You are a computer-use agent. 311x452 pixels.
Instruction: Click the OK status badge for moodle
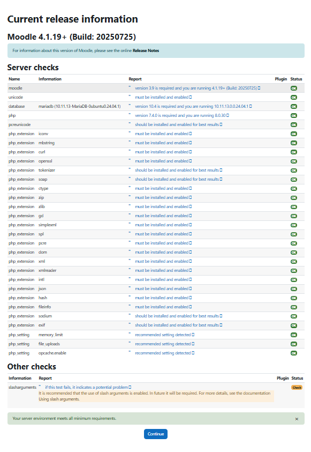(x=294, y=88)
